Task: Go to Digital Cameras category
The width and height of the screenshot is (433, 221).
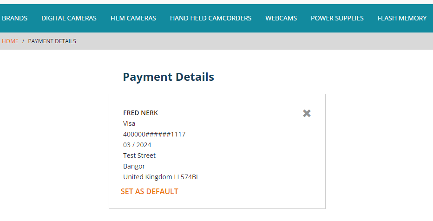Action: coord(69,18)
